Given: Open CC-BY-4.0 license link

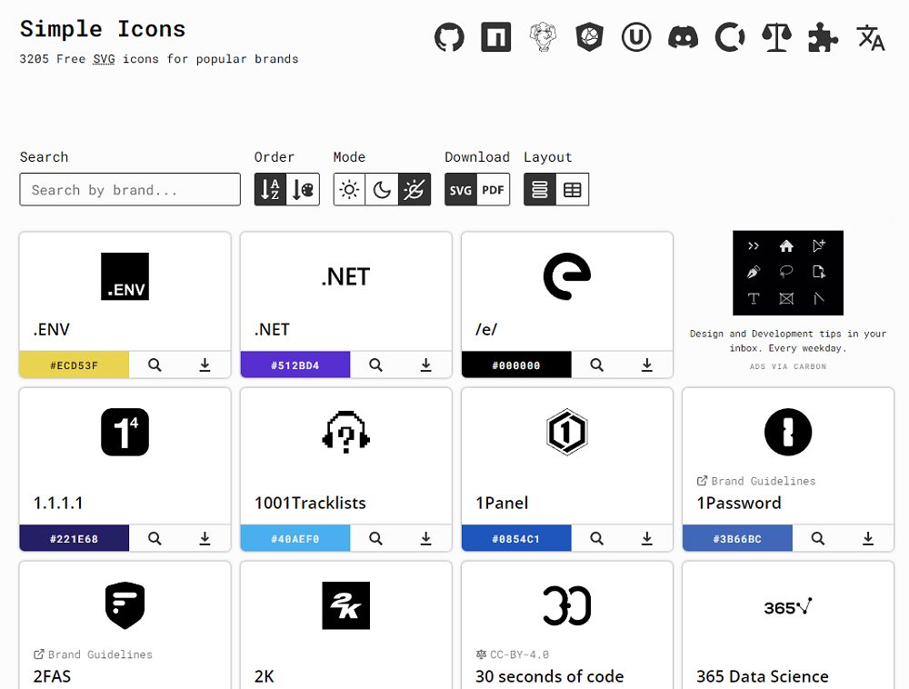Looking at the screenshot, I should pos(512,654).
